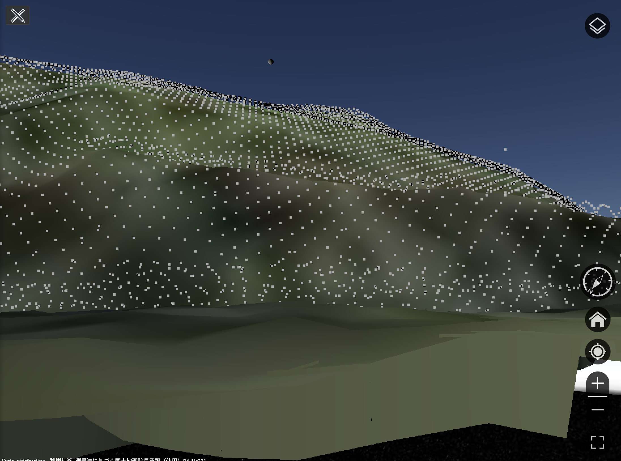Zoom out with the minus button
The width and height of the screenshot is (621, 461).
(597, 410)
